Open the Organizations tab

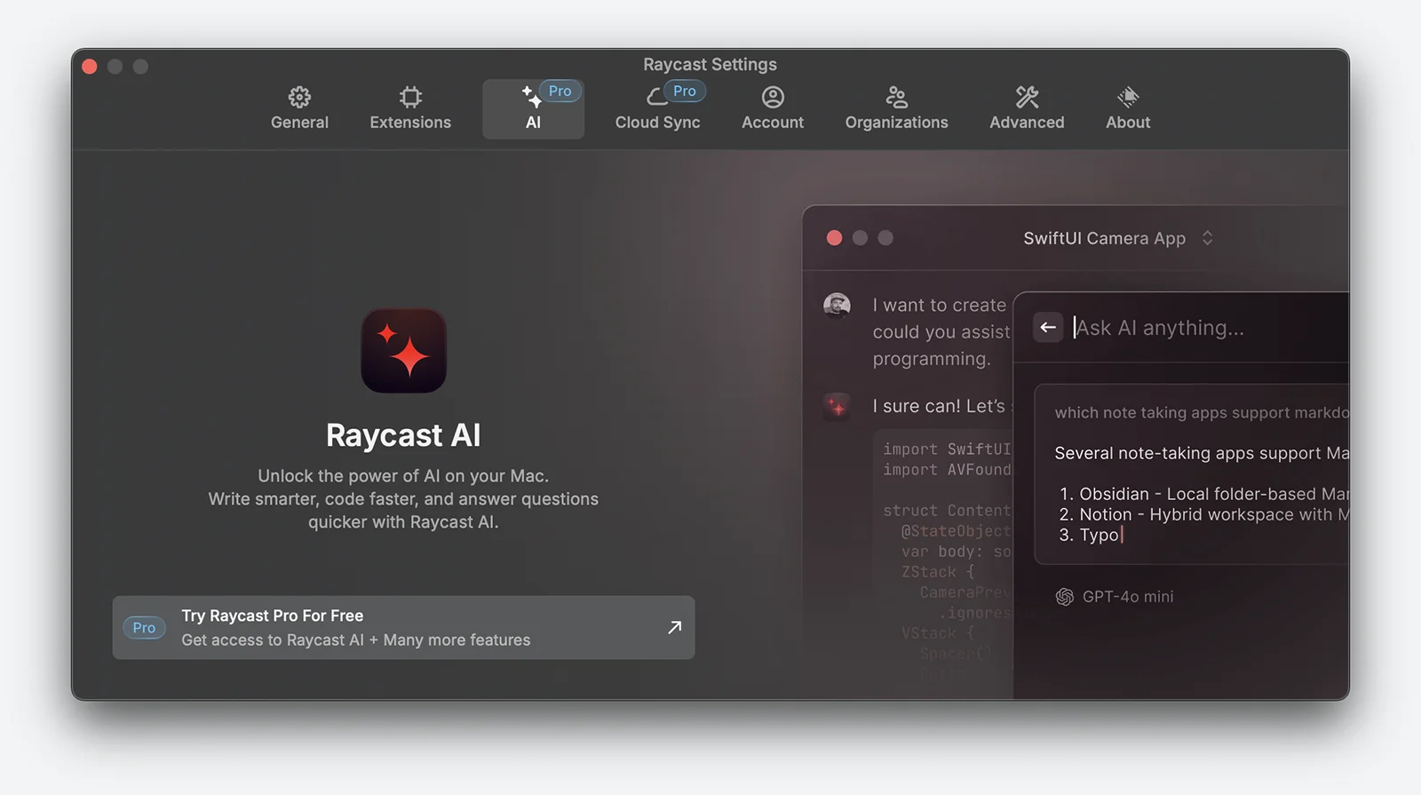click(x=896, y=108)
